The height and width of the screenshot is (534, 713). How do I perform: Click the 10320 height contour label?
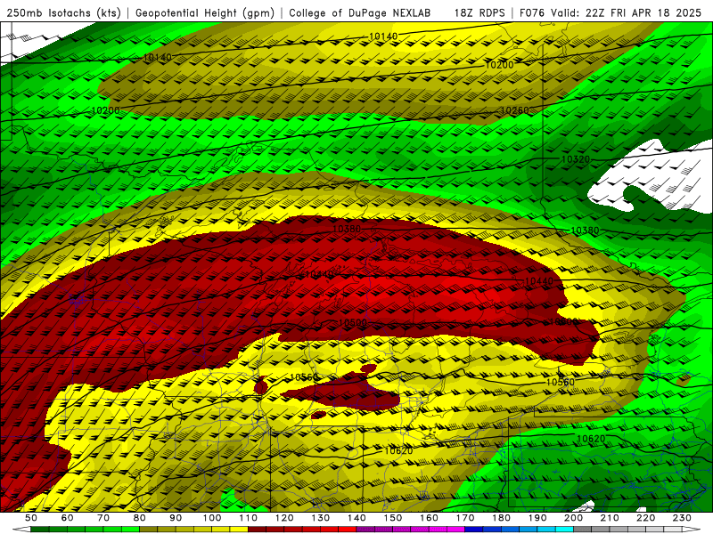(x=575, y=159)
